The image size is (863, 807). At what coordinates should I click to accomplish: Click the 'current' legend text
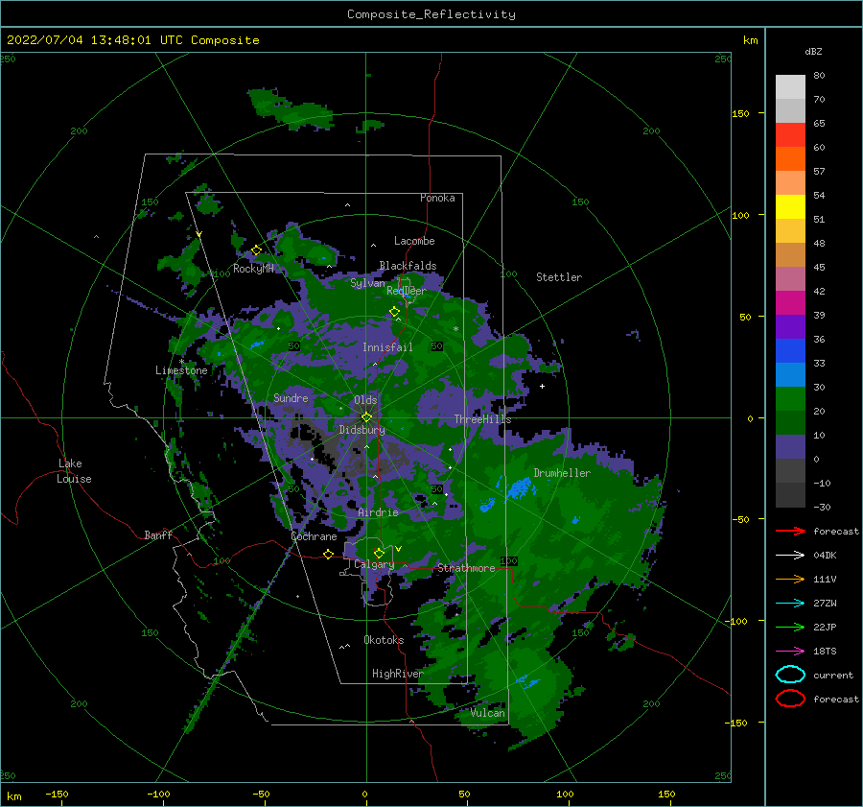pyautogui.click(x=833, y=675)
